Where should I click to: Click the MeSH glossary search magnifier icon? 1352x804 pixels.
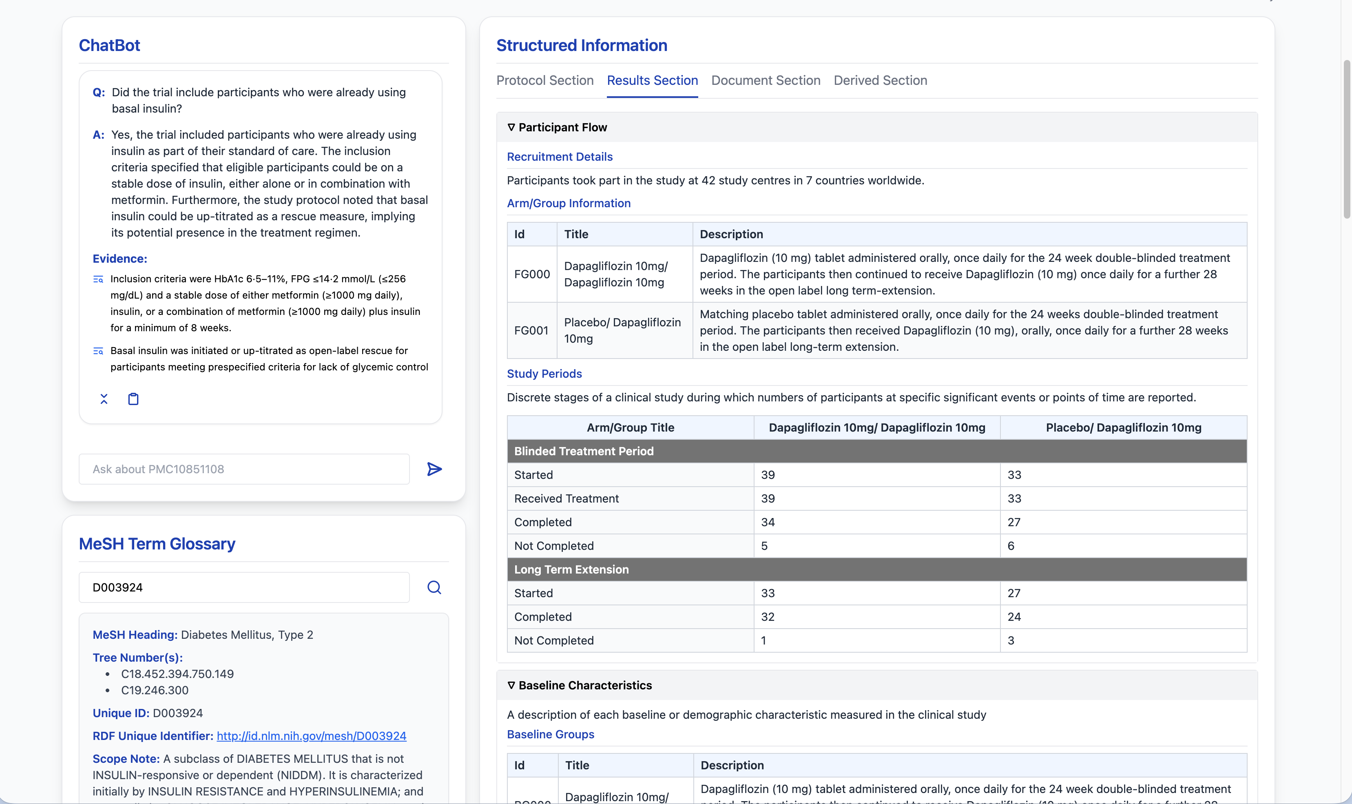coord(434,587)
